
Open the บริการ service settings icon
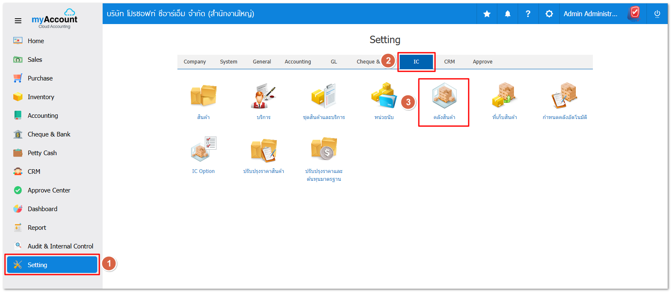263,96
